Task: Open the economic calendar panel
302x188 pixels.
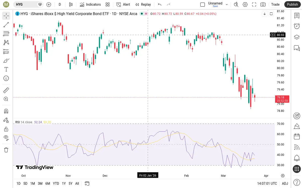Action: click(297, 137)
